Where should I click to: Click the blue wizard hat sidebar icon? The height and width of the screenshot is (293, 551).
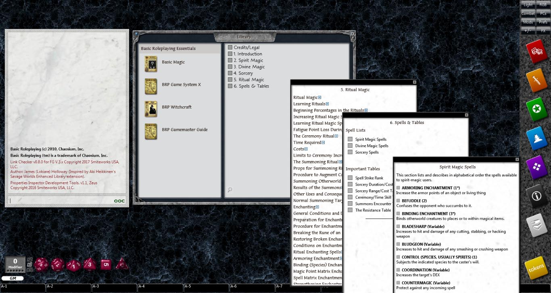536,138
